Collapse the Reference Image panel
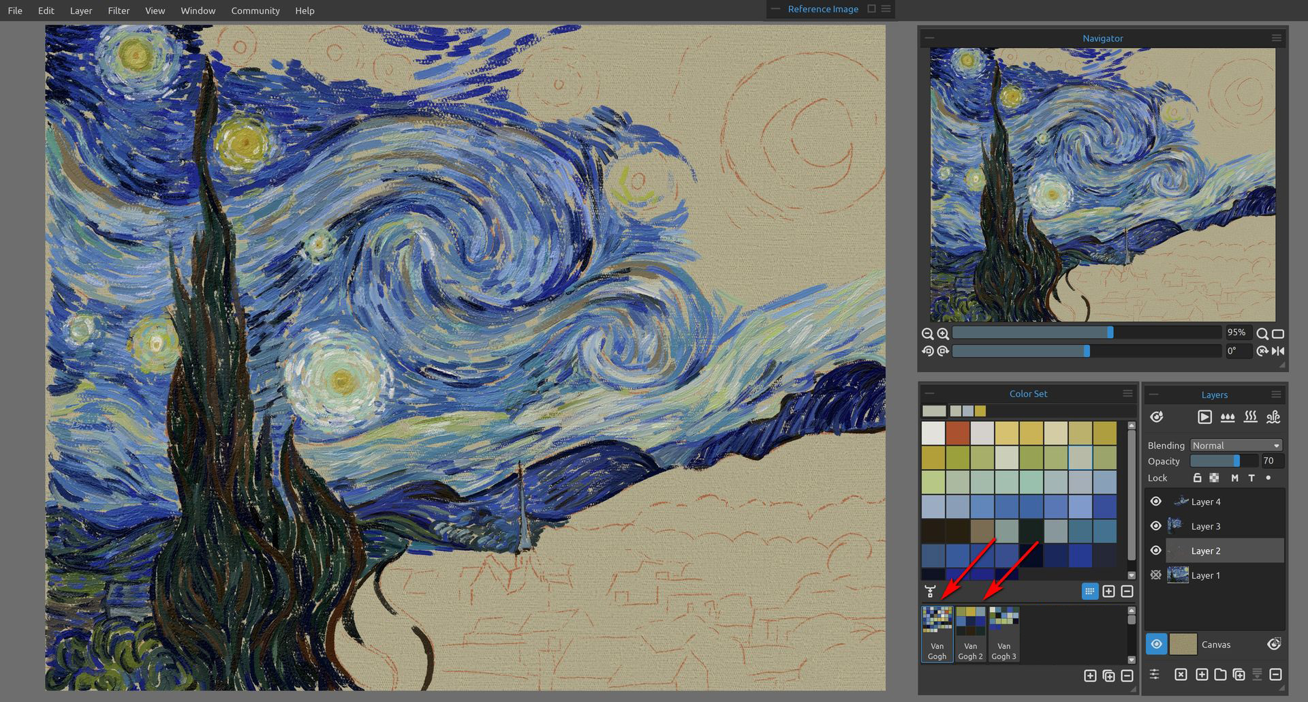This screenshot has width=1308, height=702. 776,9
